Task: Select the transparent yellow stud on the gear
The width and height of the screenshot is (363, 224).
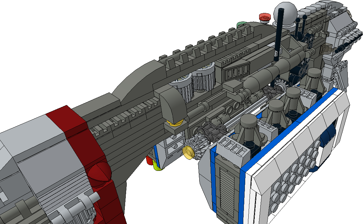Action: pyautogui.click(x=188, y=152)
